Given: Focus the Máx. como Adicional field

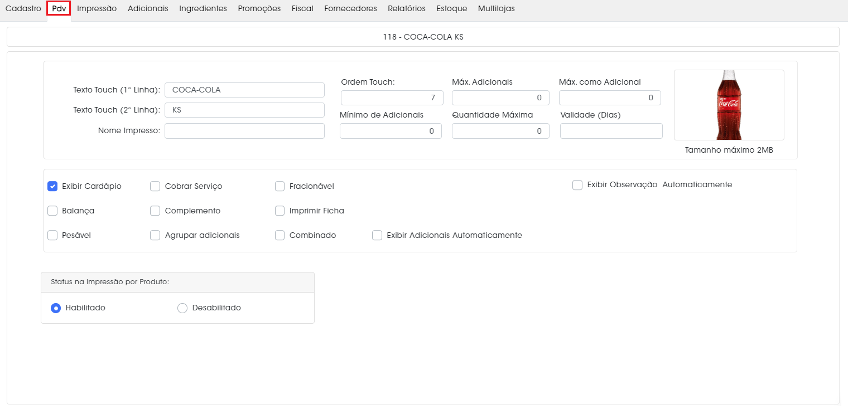Looking at the screenshot, I should 610,98.
